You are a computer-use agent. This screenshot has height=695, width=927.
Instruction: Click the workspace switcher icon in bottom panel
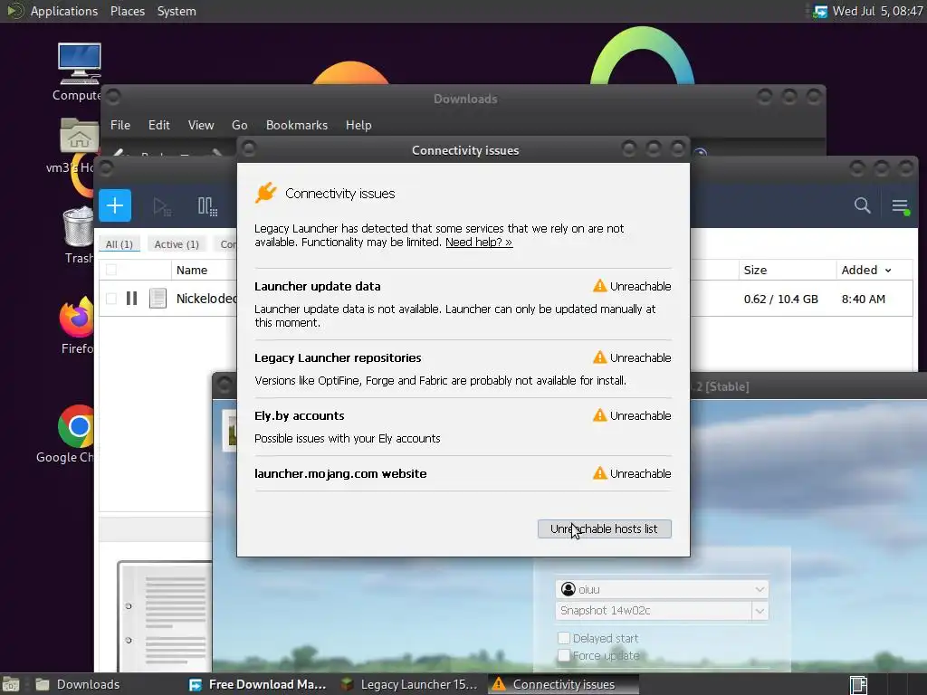pos(858,684)
